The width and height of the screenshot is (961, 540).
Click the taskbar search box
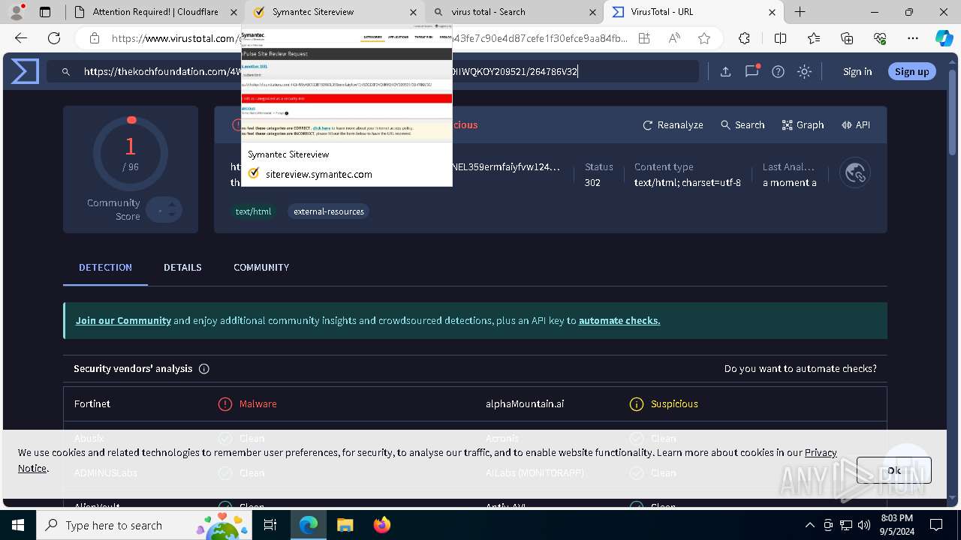point(145,525)
